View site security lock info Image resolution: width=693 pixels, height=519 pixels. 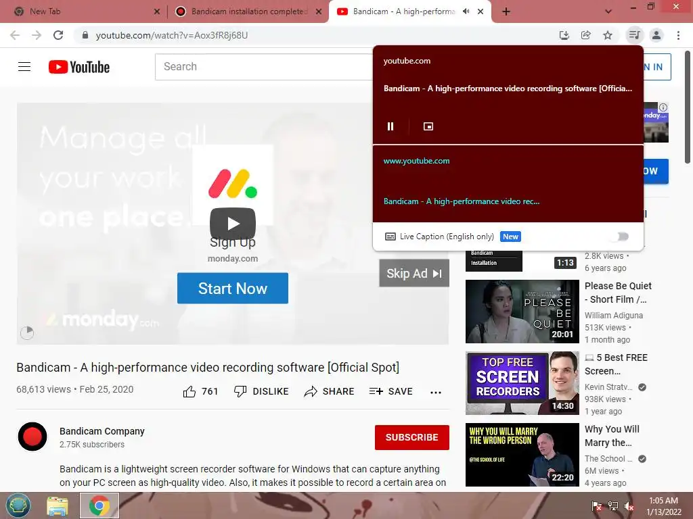[x=85, y=35]
